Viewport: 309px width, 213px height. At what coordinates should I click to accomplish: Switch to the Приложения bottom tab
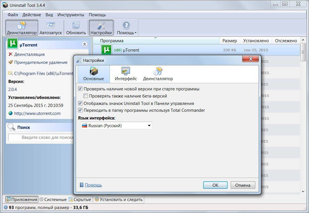coord(22,199)
